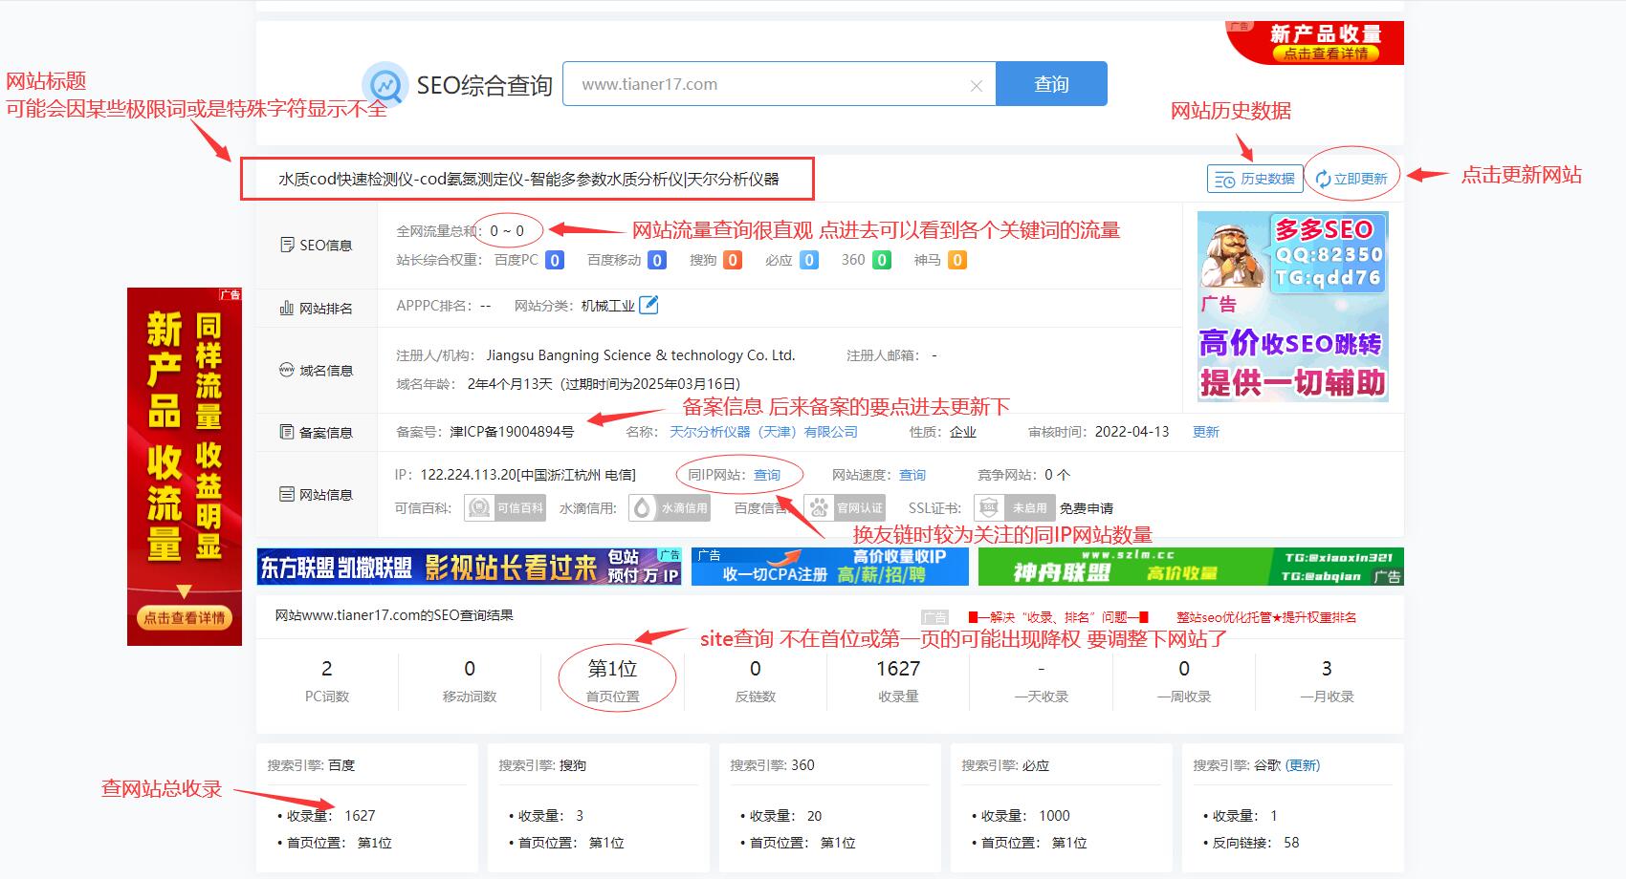1626x879 pixels.
Task: Click 360 收录量 value 20
Action: click(x=815, y=815)
